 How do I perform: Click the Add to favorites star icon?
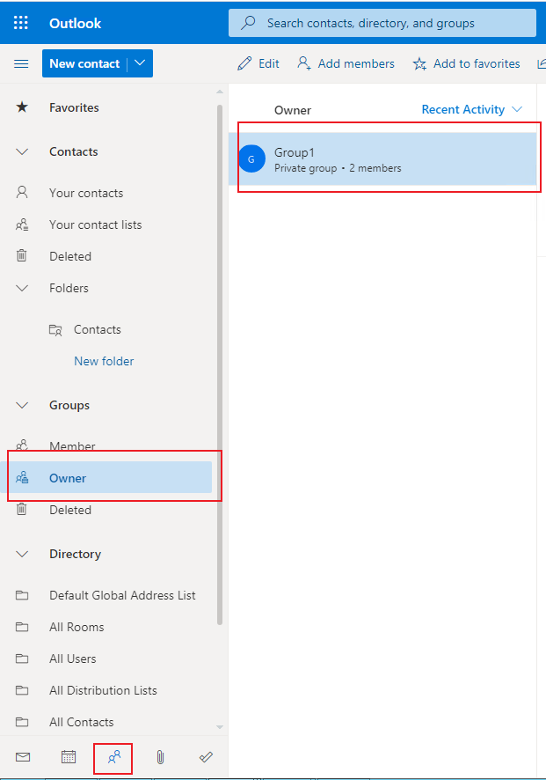coord(419,63)
